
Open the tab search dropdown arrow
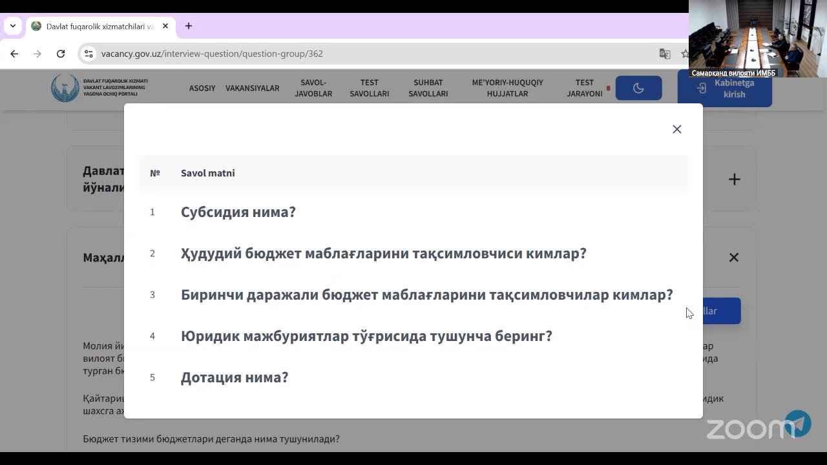point(12,26)
